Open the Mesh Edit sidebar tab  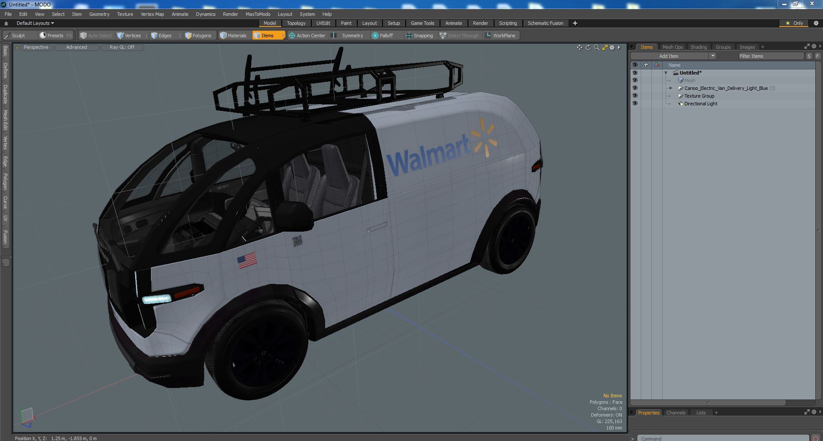[x=5, y=120]
